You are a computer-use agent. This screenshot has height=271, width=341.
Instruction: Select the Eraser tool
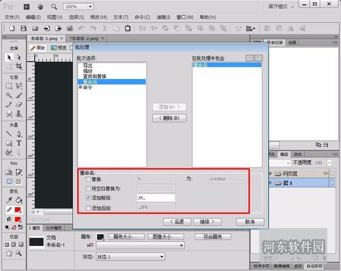(x=19, y=104)
